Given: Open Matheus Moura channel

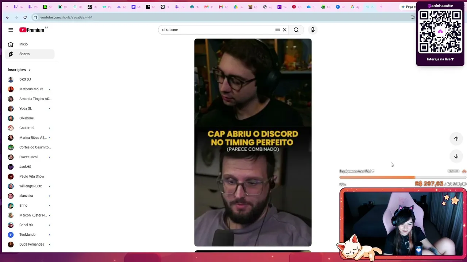Looking at the screenshot, I should pos(30,89).
